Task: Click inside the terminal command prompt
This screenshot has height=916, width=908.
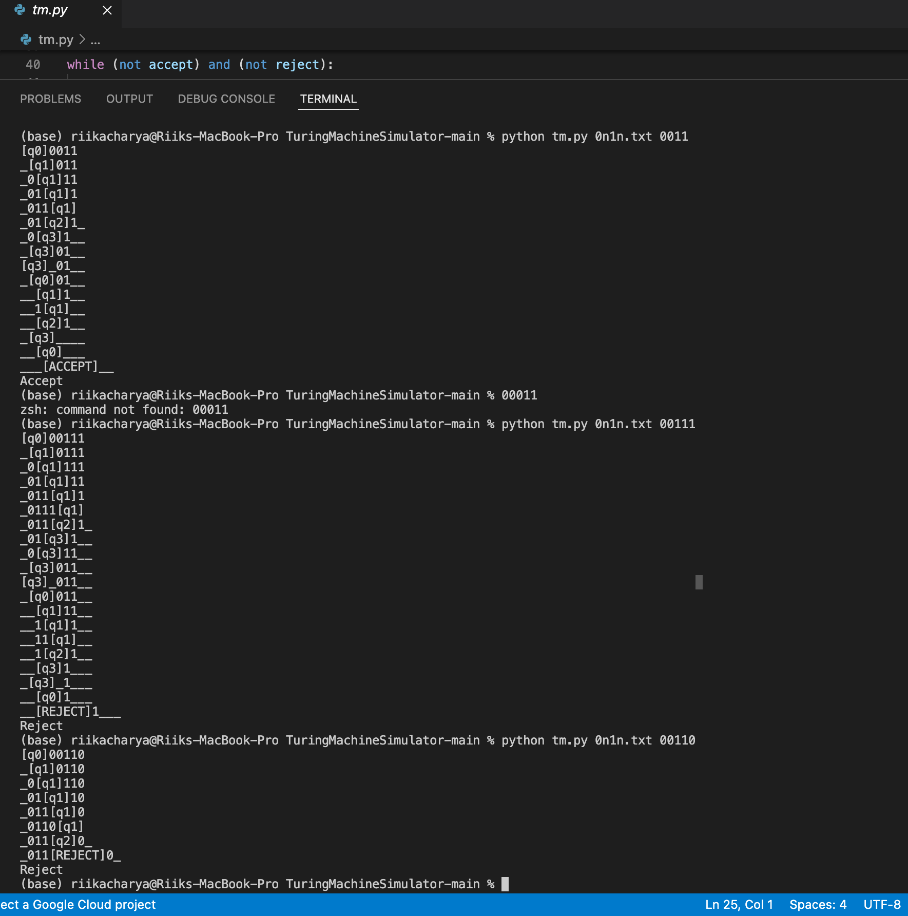Action: coord(506,884)
